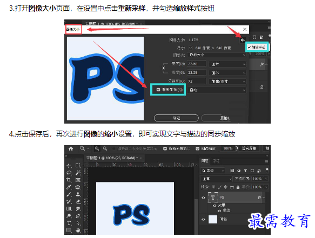The image size is (315, 238).
Task: Select the Horizontal Type tool
Action: (69, 223)
